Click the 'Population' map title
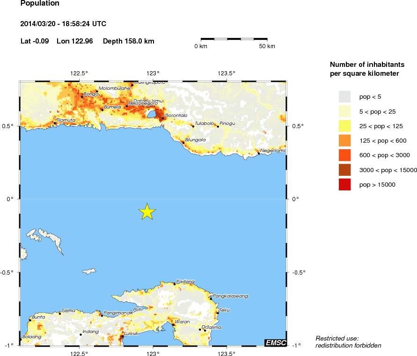Image resolution: width=417 pixels, height=356 pixels. [40, 4]
